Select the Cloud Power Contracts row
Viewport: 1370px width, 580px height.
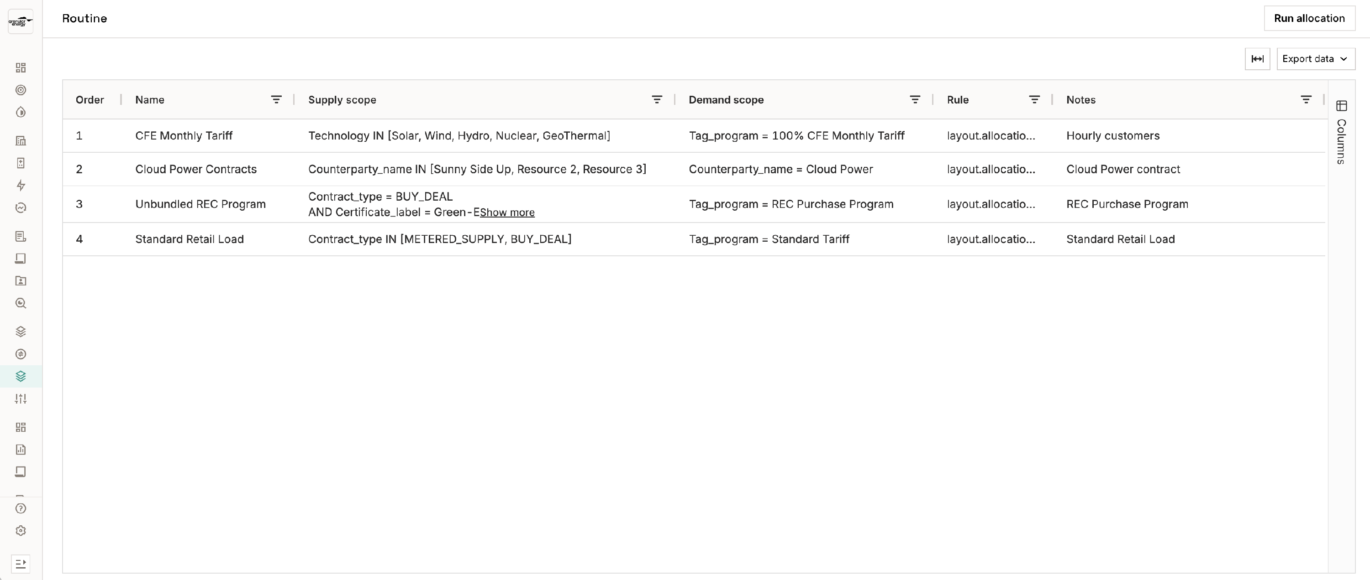196,170
